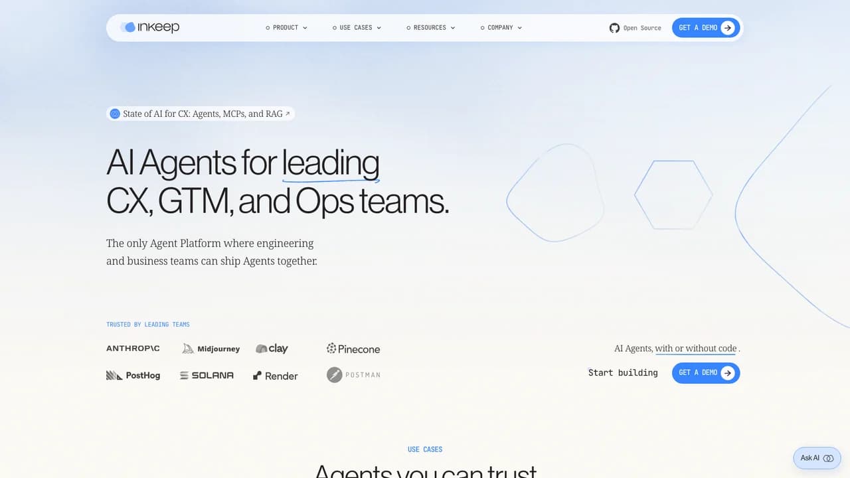This screenshot has height=478, width=850.
Task: Open the State of AI for CX banner
Action: click(x=200, y=114)
